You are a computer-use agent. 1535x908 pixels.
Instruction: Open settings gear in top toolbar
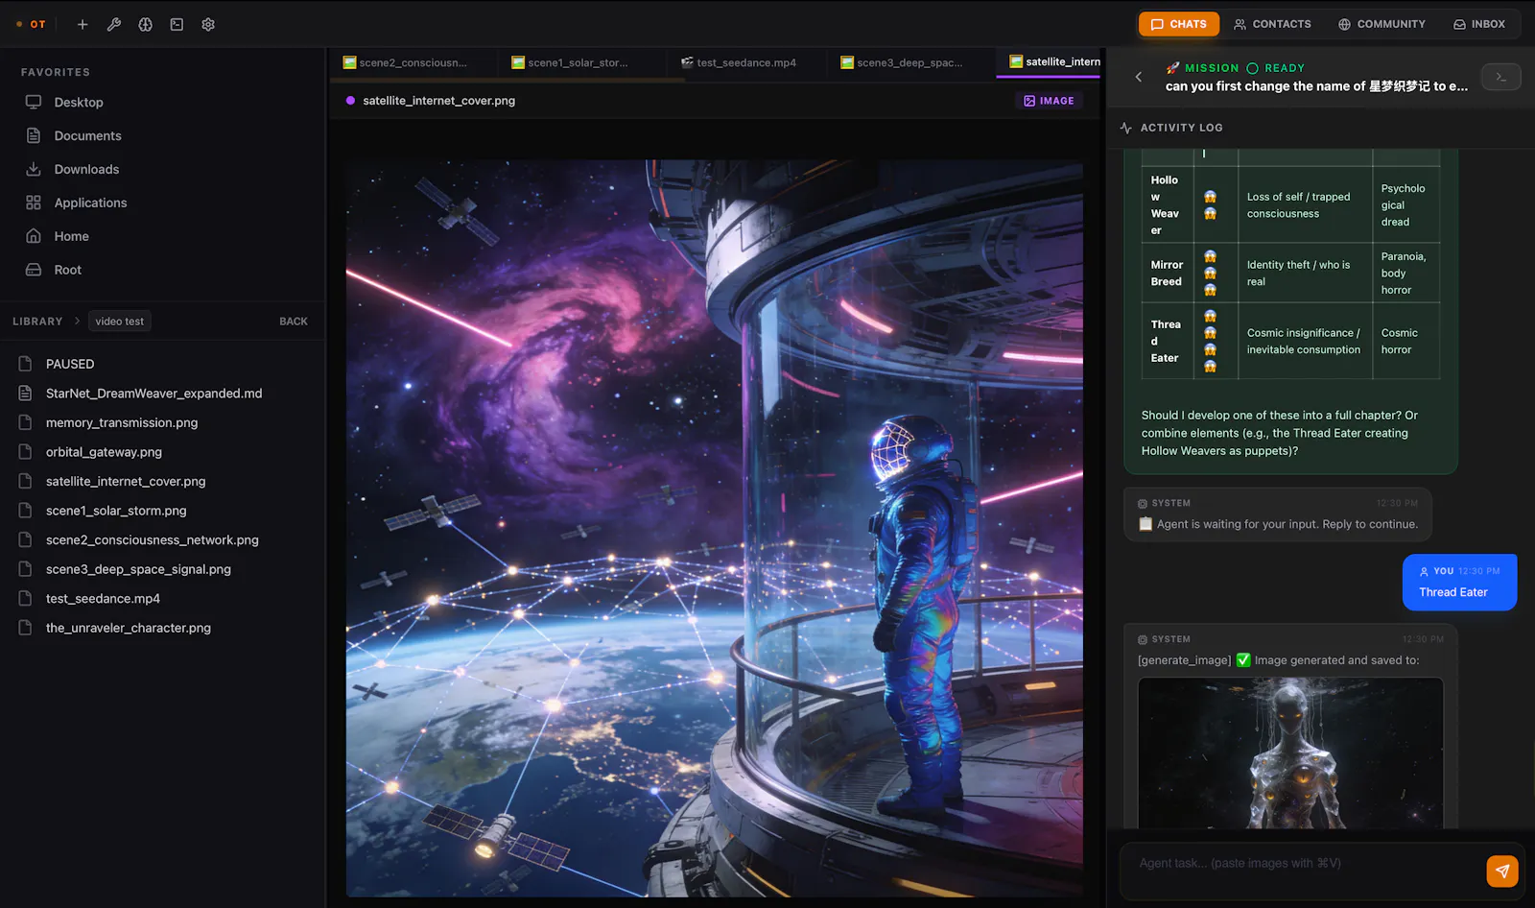(x=208, y=24)
